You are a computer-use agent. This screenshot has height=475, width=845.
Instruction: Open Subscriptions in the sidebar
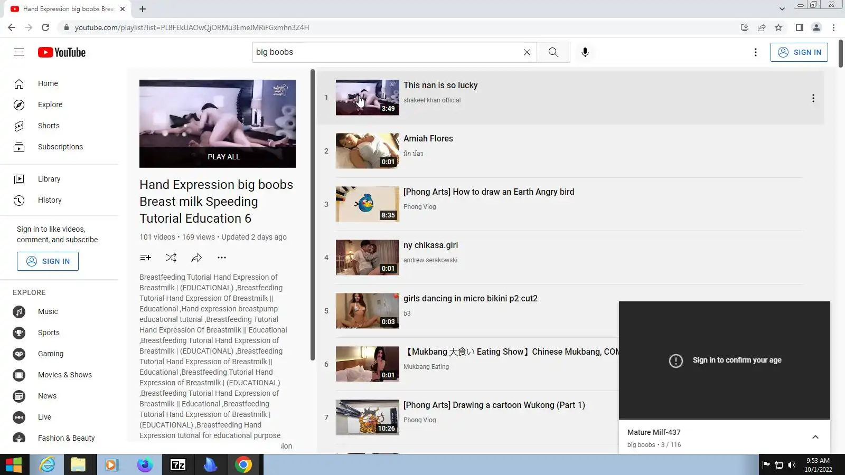pyautogui.click(x=59, y=147)
